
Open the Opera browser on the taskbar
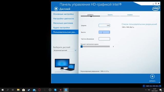coord(39,90)
